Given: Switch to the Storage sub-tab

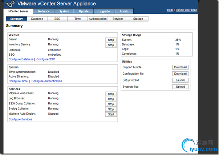Looking at the screenshot, I should 138,19.
